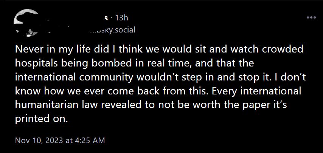
Task: Click the words 'printed on.' ending the post
Action: 42,119
